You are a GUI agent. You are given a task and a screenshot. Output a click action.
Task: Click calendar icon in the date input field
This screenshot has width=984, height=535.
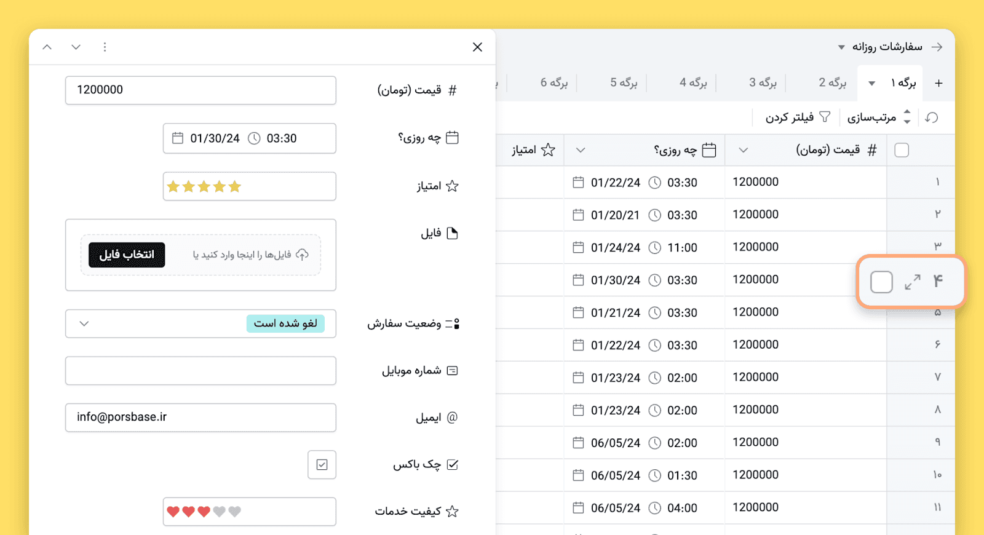click(178, 138)
